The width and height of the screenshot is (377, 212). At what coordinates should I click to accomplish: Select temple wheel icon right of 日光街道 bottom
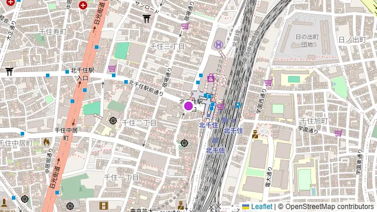pyautogui.click(x=70, y=206)
